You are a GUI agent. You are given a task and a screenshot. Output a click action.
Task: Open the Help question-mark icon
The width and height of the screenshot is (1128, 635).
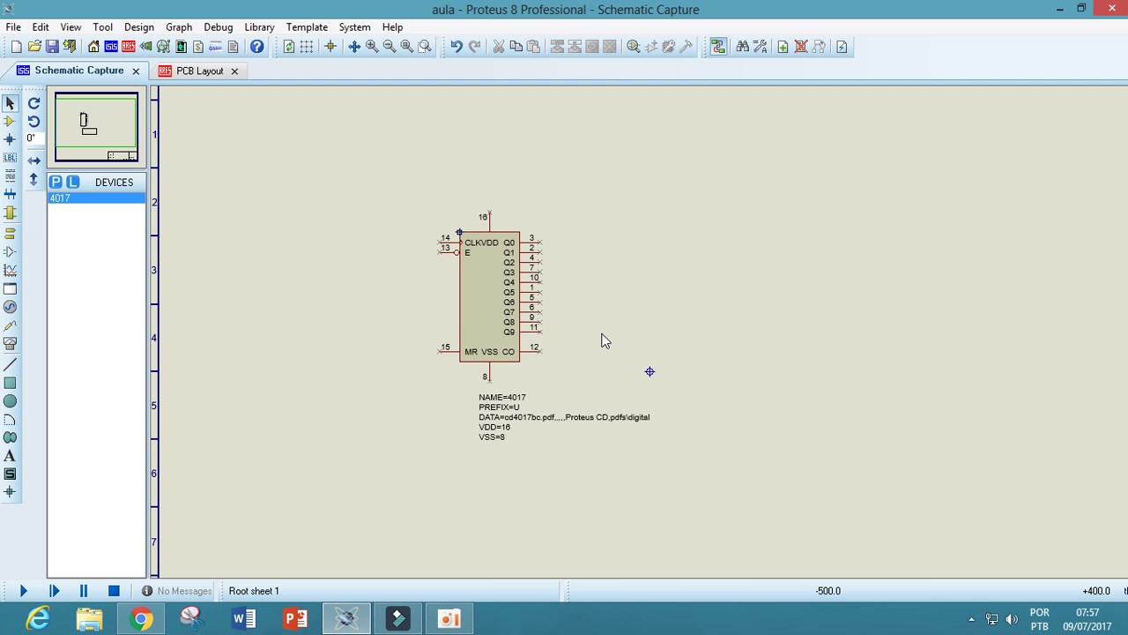[x=256, y=47]
